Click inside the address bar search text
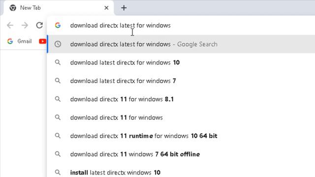The height and width of the screenshot is (177, 315). tap(120, 26)
